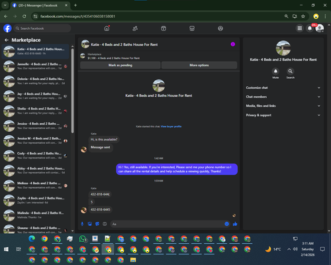Open the Watch video icon
331x265 pixels.
click(164, 28)
